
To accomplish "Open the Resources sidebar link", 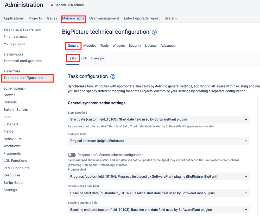I will click(x=12, y=175).
